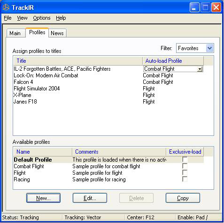Sort by the Title column header
Image resolution: width=224 pixels, height=223 pixels.
click(x=78, y=61)
